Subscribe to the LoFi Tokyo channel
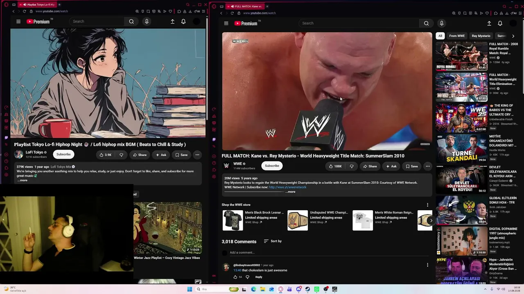Viewport: 524px width, 294px height. (x=63, y=154)
